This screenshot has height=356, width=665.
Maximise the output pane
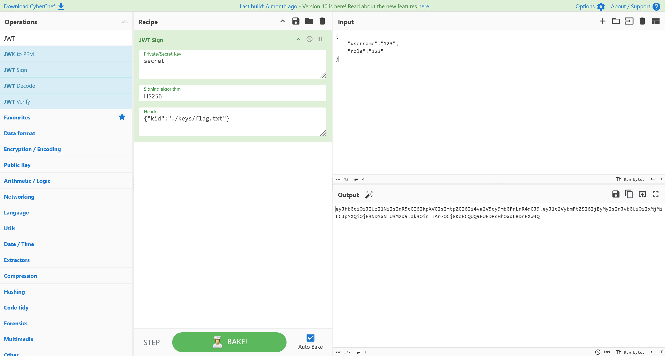coord(656,194)
